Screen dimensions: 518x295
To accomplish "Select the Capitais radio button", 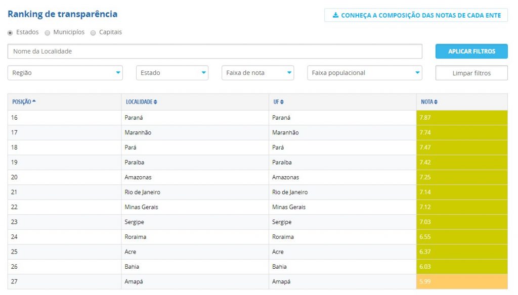I will pyautogui.click(x=93, y=33).
